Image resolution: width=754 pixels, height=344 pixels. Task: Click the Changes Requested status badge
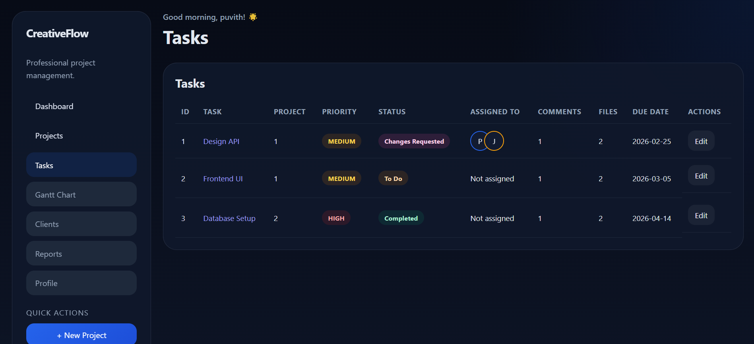coord(414,141)
